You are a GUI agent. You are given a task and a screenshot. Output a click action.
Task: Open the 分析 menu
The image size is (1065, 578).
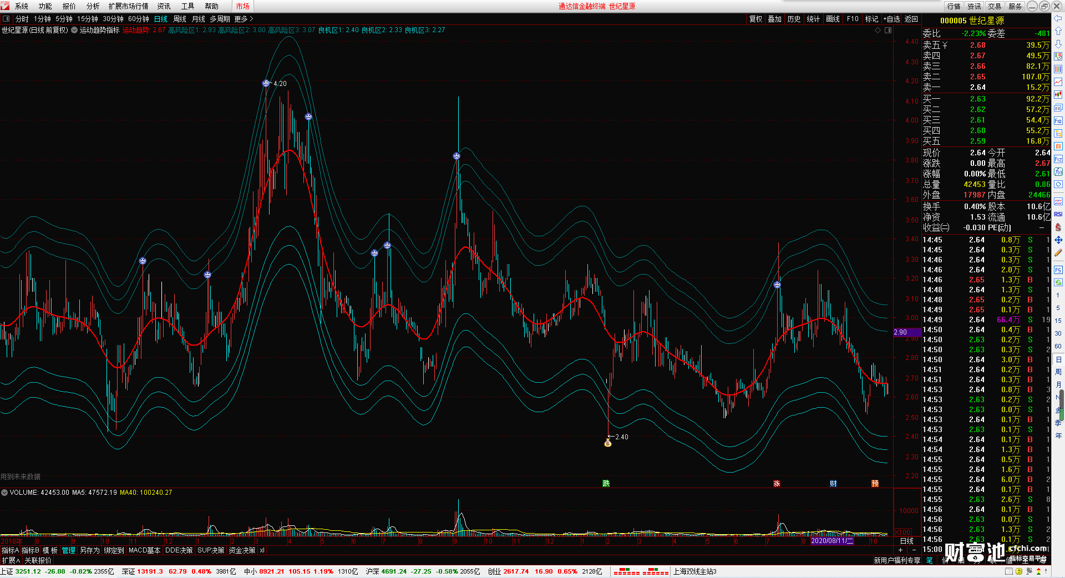pyautogui.click(x=93, y=6)
